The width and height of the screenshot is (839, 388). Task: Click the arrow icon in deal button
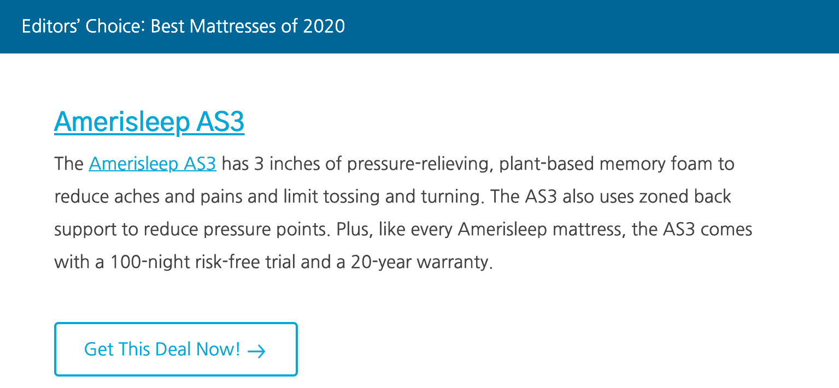coord(256,351)
